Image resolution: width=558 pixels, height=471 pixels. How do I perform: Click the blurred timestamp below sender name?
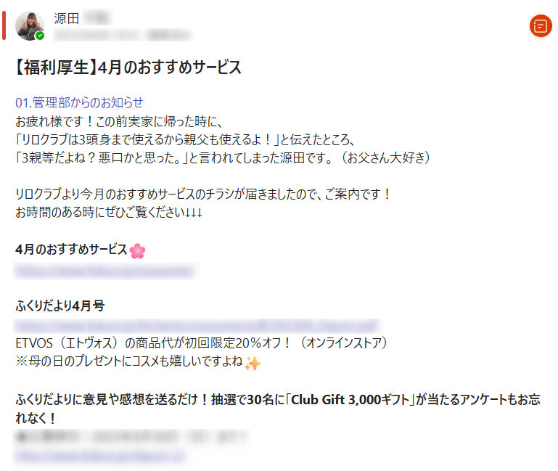click(123, 35)
